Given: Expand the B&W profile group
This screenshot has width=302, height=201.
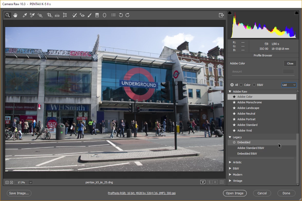Looking at the screenshot, I should click(230, 168).
